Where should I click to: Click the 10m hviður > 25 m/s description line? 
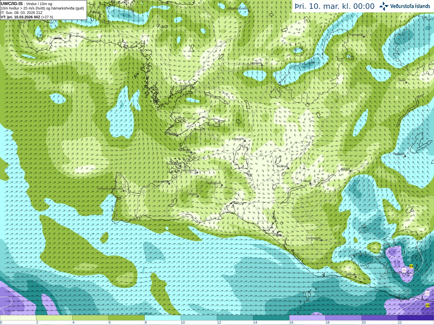42,8
